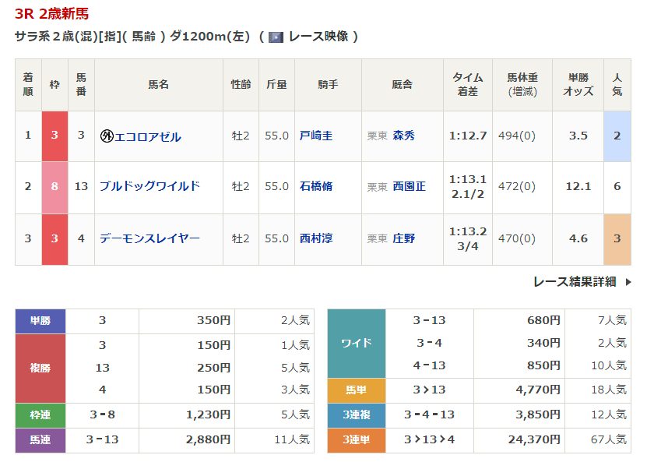Open trainer 森秀's profile
This screenshot has width=647, height=462.
tap(404, 136)
